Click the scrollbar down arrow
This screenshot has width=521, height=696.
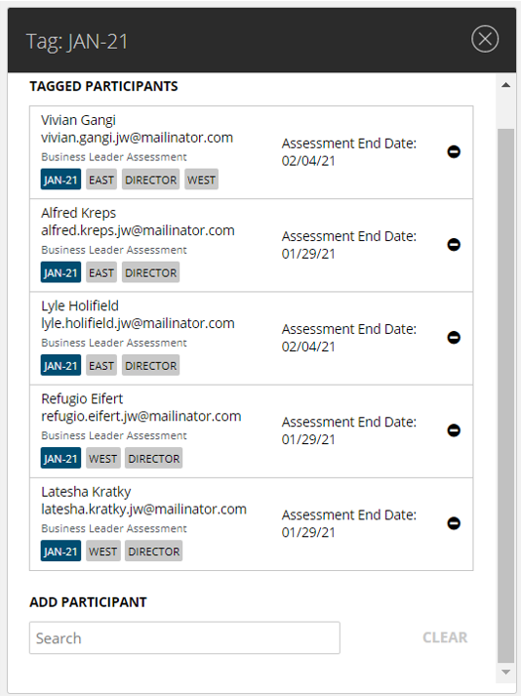click(505, 672)
